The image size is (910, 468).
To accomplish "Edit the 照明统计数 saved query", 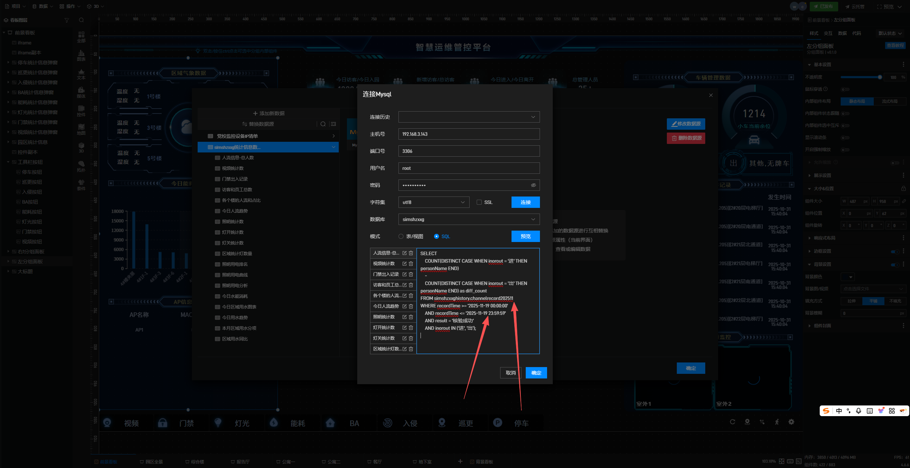I will point(405,317).
